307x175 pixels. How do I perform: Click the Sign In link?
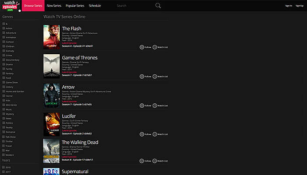pos(289,6)
